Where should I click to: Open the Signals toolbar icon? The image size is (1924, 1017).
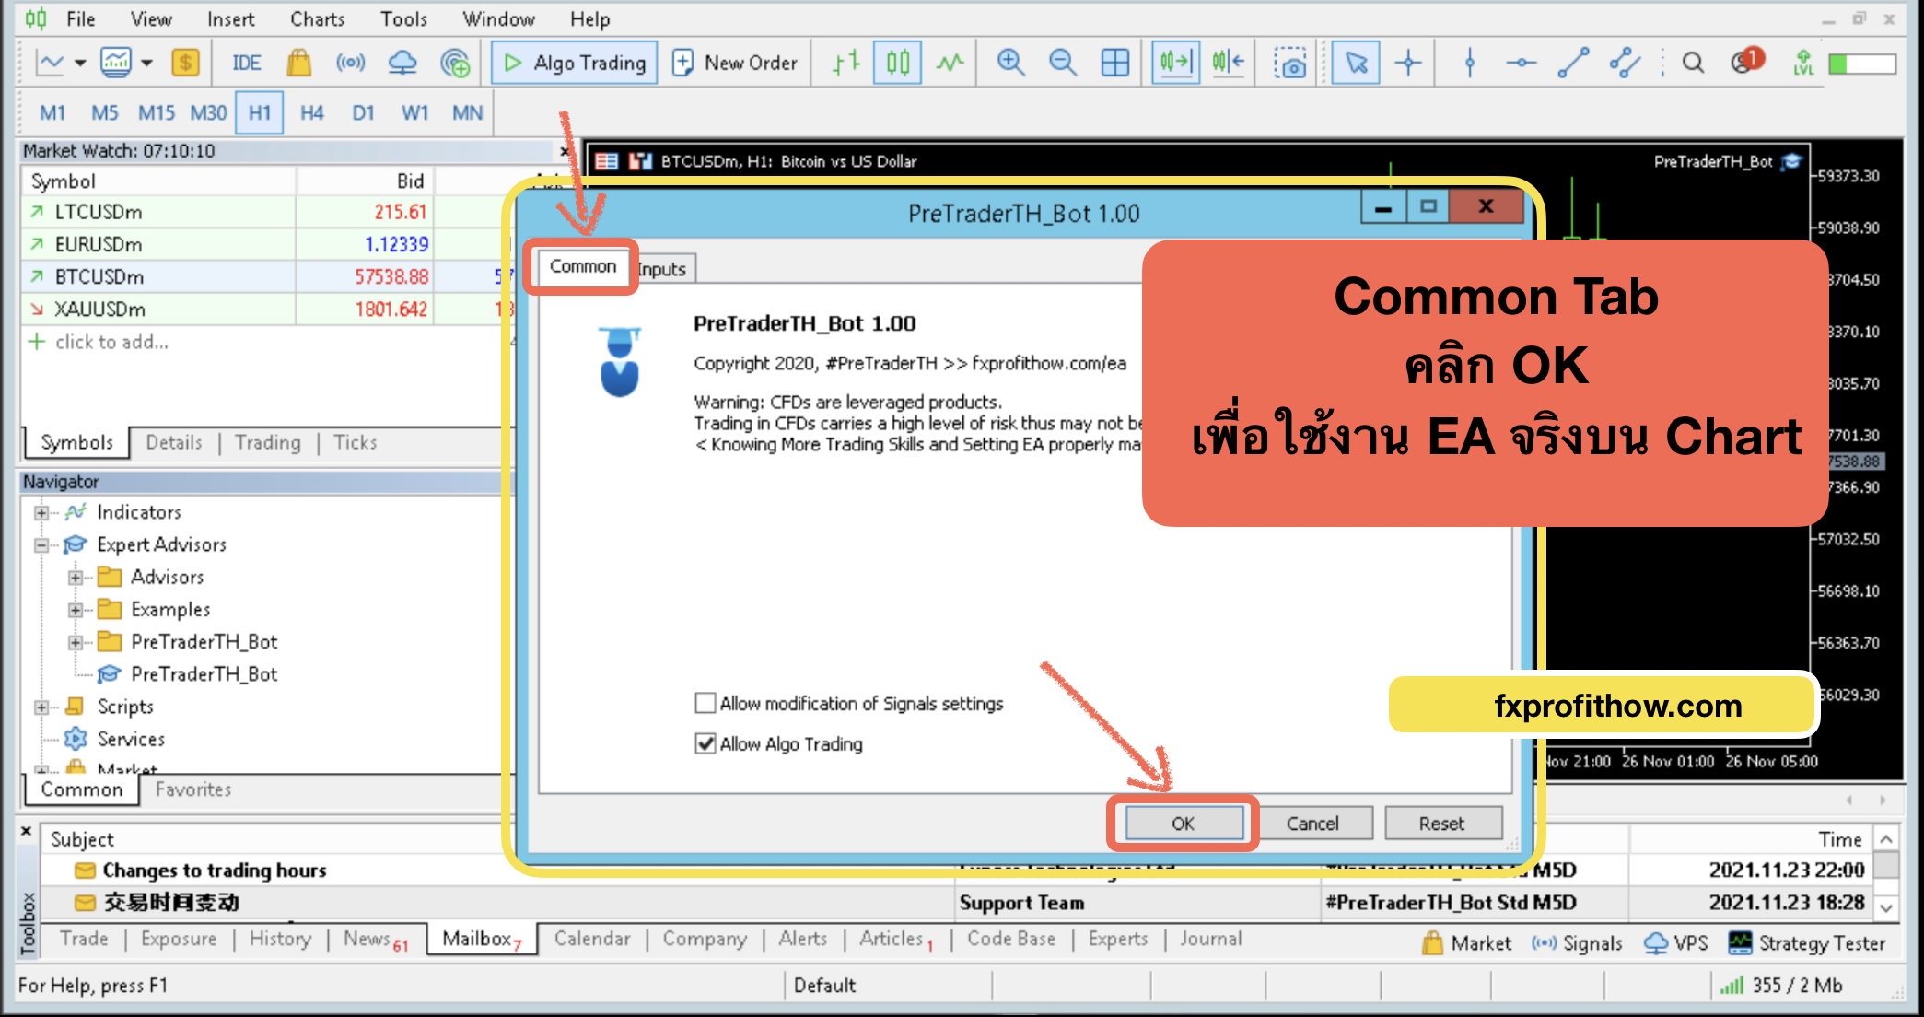(x=350, y=63)
